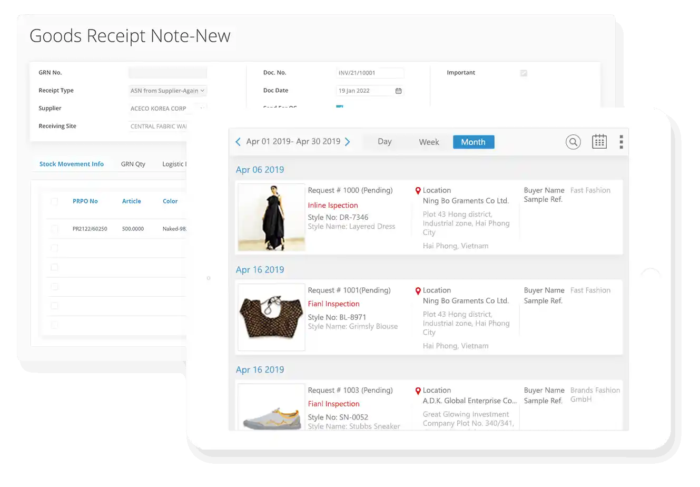
Task: Go to previous month with left arrow
Action: point(238,142)
